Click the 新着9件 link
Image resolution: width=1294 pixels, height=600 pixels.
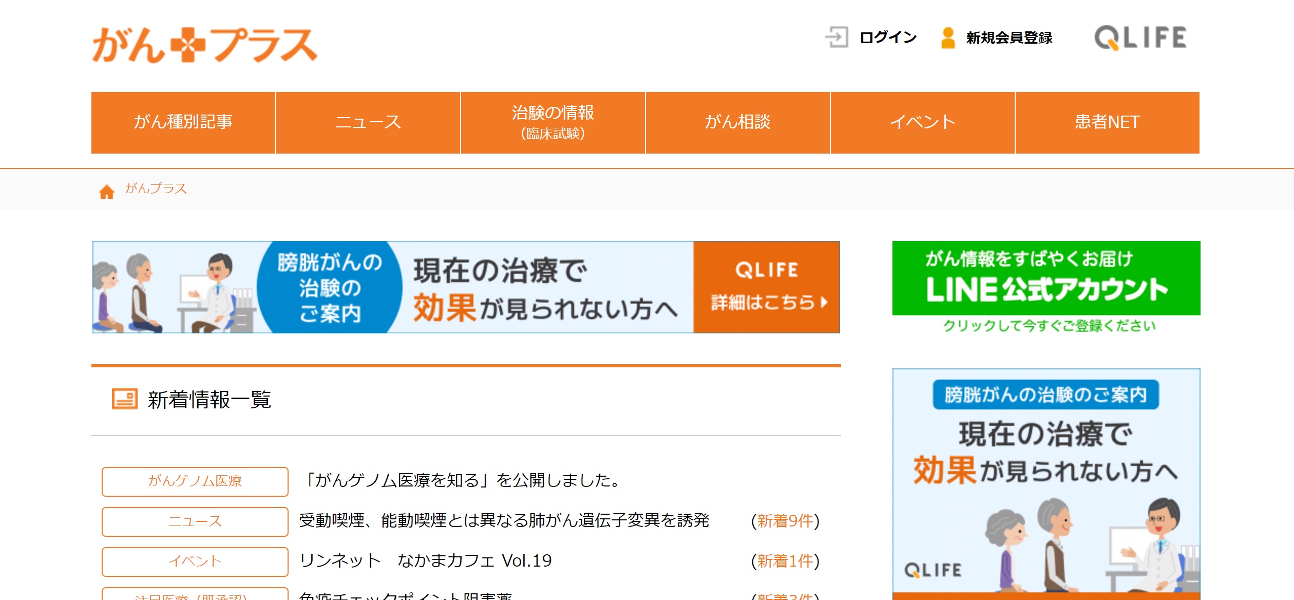785,521
